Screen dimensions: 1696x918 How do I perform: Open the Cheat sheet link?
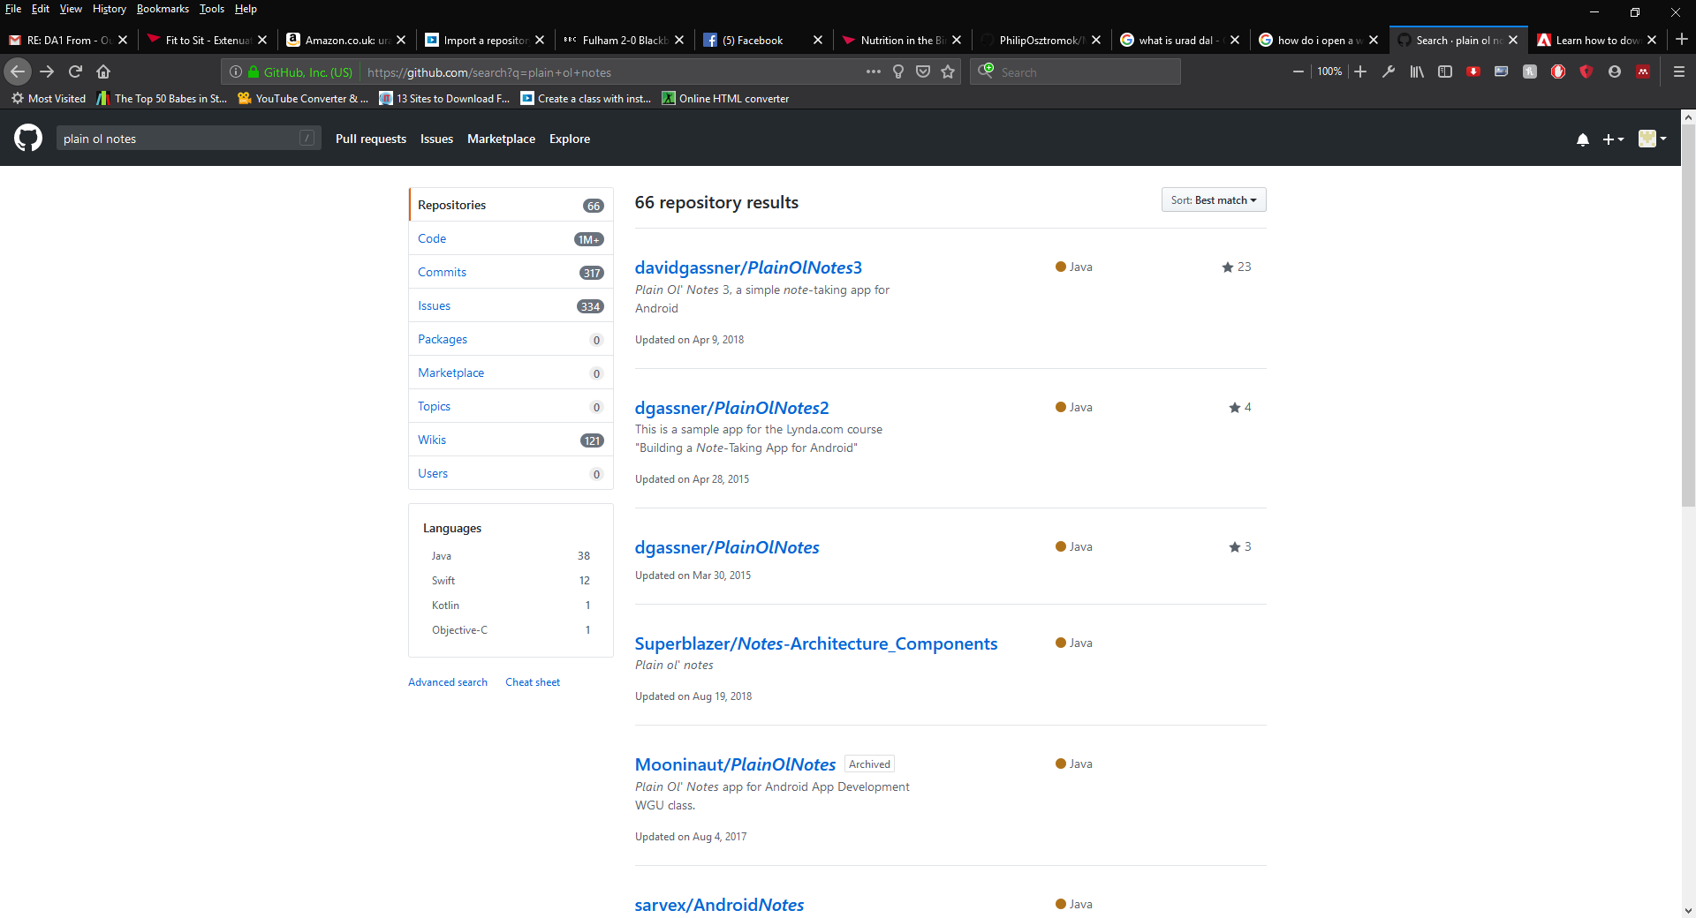pyautogui.click(x=533, y=682)
